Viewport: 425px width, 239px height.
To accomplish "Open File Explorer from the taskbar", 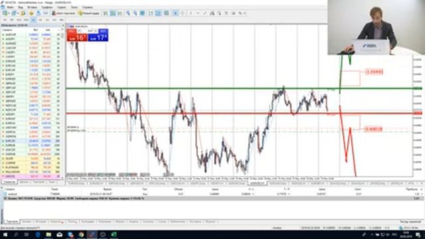I will click(x=48, y=234).
